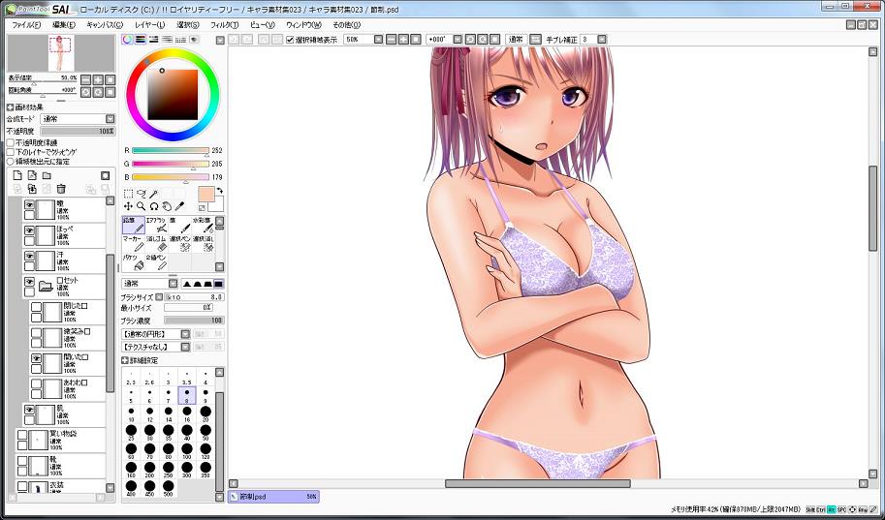Select the 鉛筆 pencil brush
Image resolution: width=885 pixels, height=520 pixels.
133,226
